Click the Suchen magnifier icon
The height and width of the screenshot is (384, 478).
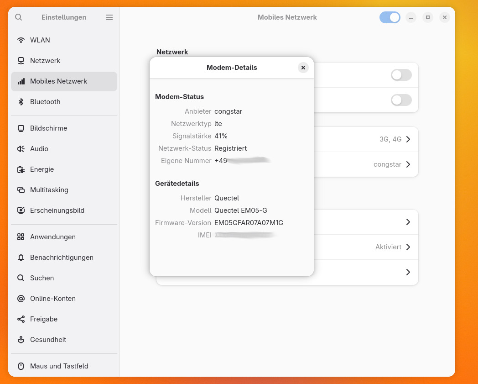(21, 278)
